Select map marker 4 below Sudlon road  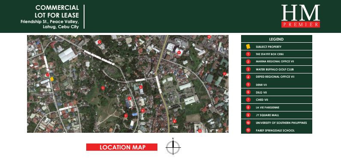[141, 87]
